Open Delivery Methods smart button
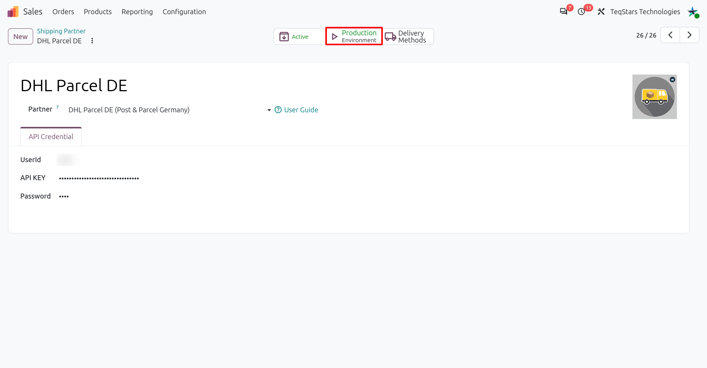This screenshot has height=368, width=707. point(408,36)
